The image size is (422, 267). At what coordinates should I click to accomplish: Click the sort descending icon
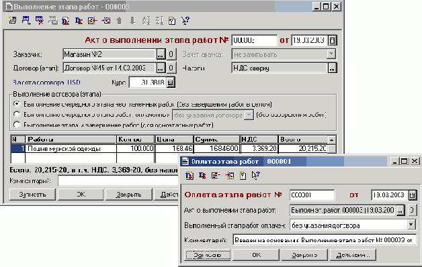pos(159,21)
